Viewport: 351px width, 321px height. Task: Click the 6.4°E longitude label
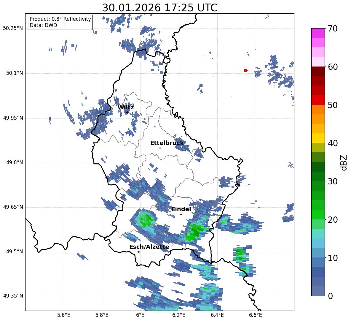[x=217, y=315]
